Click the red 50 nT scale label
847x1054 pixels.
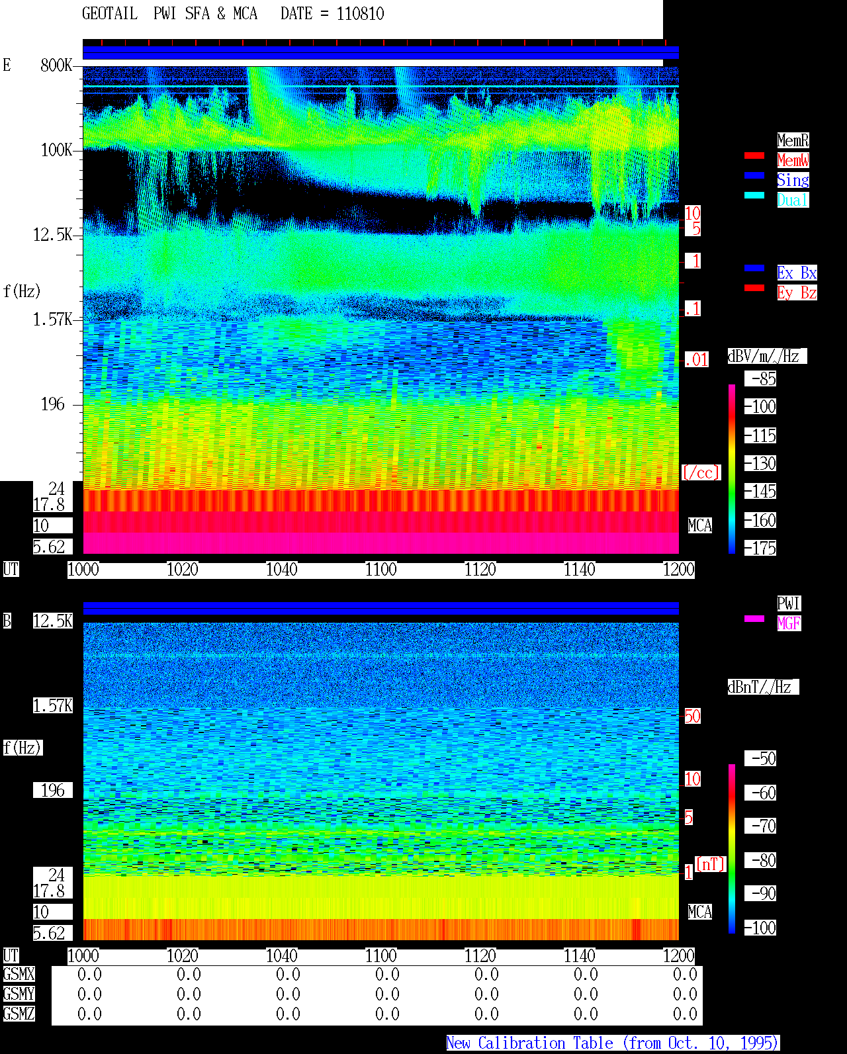click(692, 716)
